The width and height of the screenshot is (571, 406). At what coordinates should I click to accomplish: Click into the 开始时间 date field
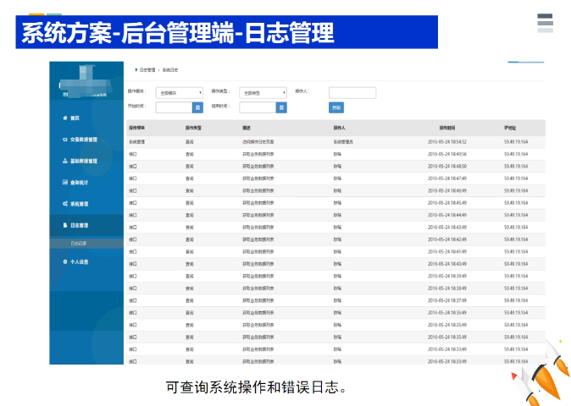pyautogui.click(x=174, y=107)
